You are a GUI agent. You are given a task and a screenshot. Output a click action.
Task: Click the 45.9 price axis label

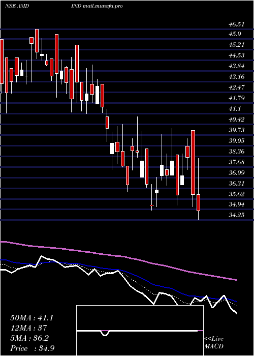[x=235, y=34]
